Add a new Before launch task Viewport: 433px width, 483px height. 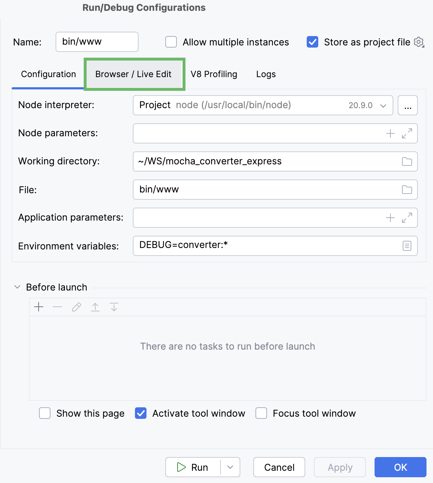38,307
